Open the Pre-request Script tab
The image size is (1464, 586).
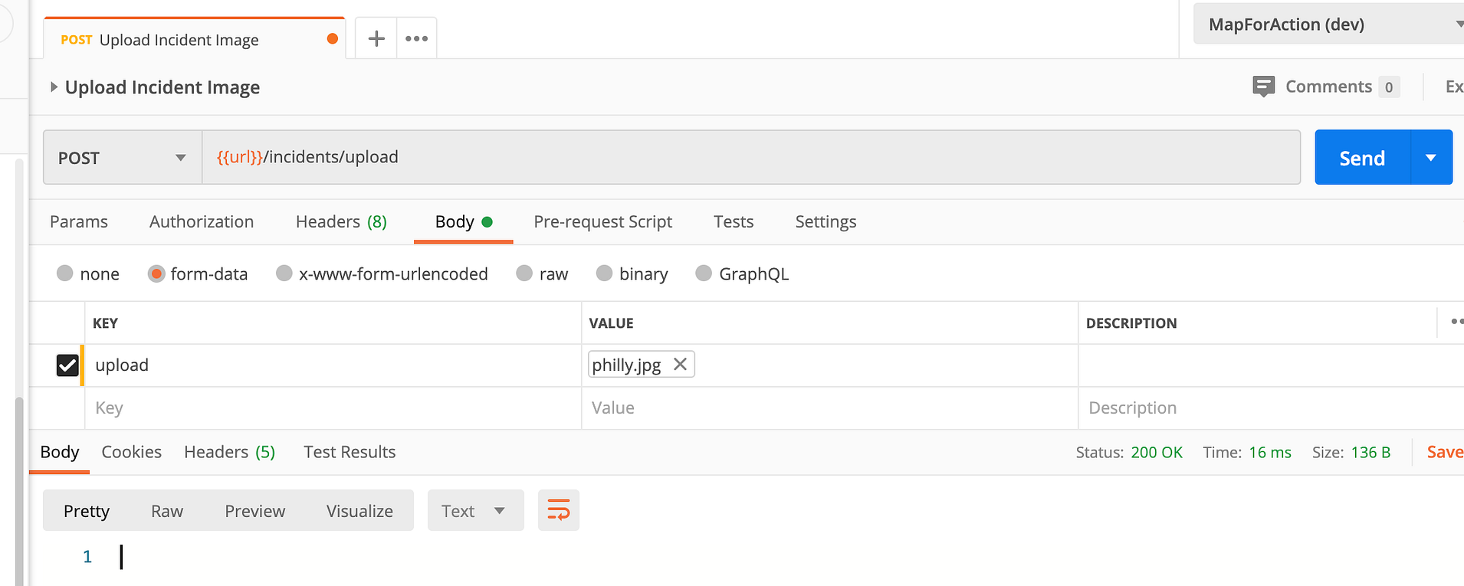602,221
